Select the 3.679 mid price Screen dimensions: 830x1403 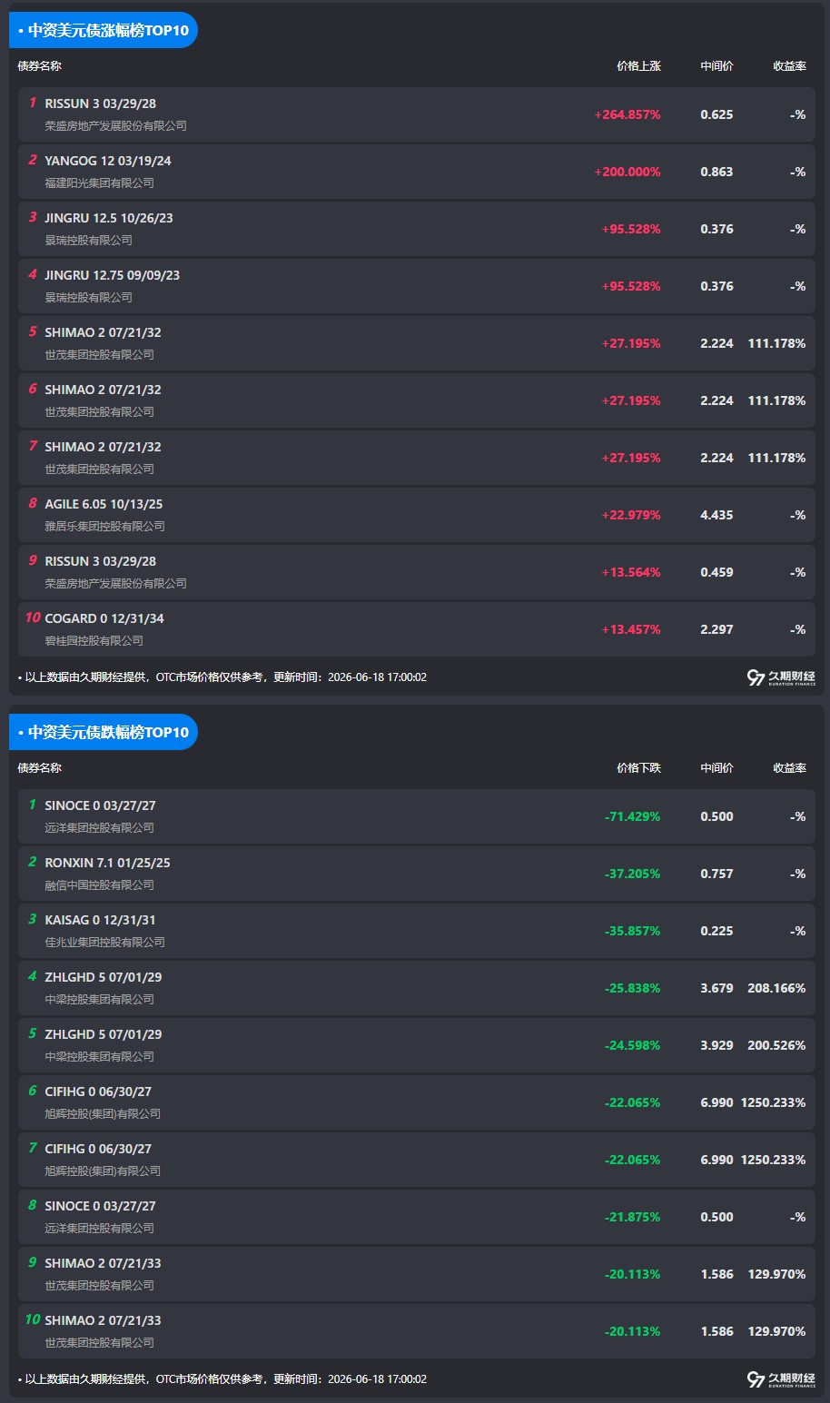(716, 989)
